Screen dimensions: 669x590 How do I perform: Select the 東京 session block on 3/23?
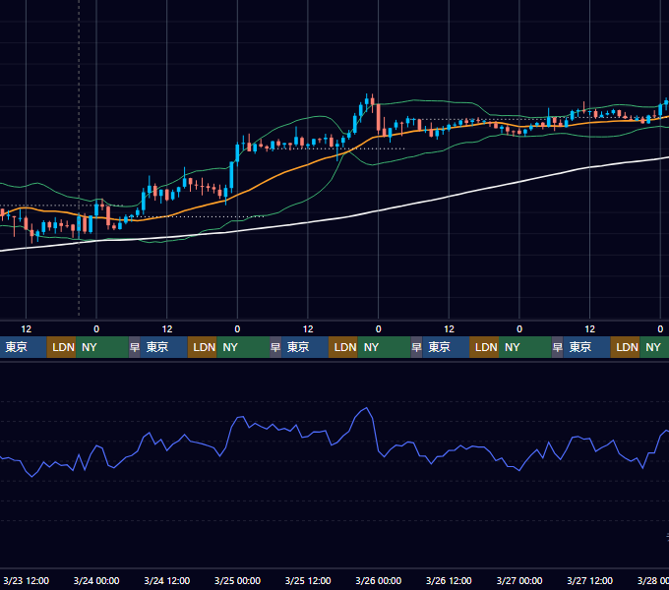23,347
